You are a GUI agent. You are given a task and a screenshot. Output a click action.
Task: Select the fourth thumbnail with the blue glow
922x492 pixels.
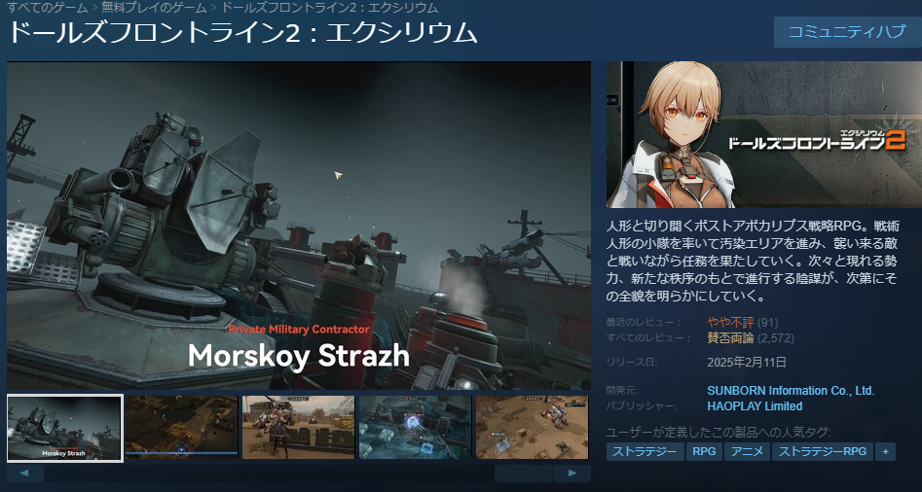(x=415, y=428)
